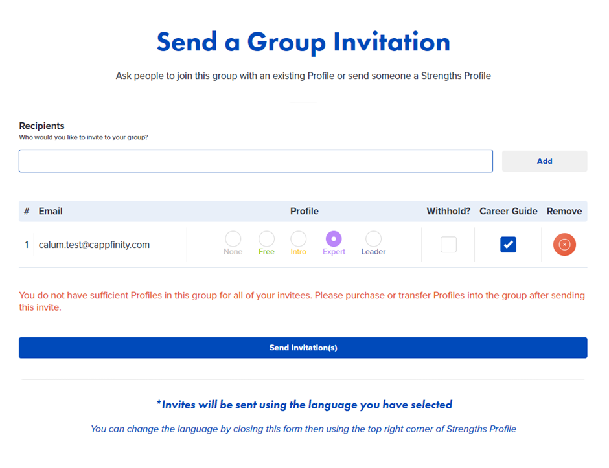Click the # column header
Screen dimensions: 609x468
click(x=27, y=211)
